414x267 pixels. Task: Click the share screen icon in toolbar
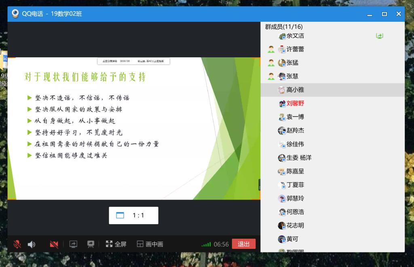73,244
